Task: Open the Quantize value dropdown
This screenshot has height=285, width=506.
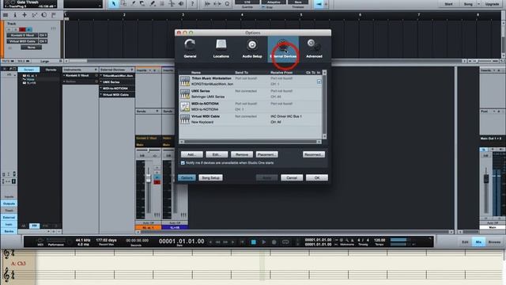Action: pyautogui.click(x=247, y=2)
